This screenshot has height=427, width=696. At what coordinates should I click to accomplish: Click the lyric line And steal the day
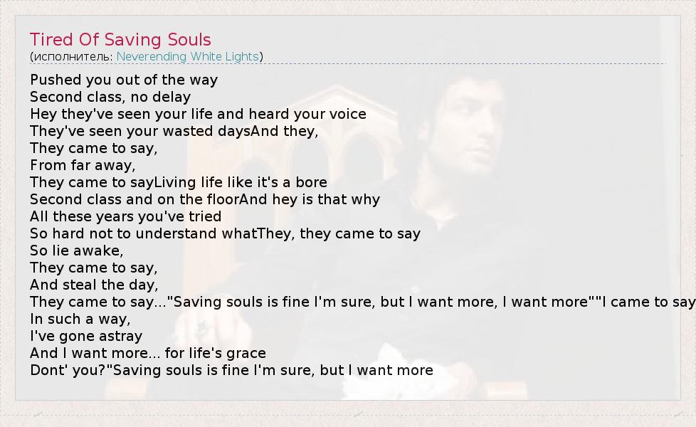point(94,285)
